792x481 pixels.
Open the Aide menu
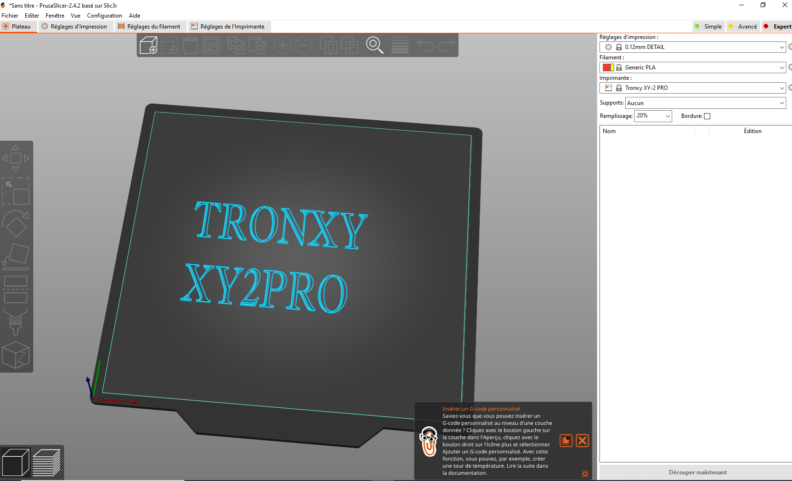click(135, 16)
